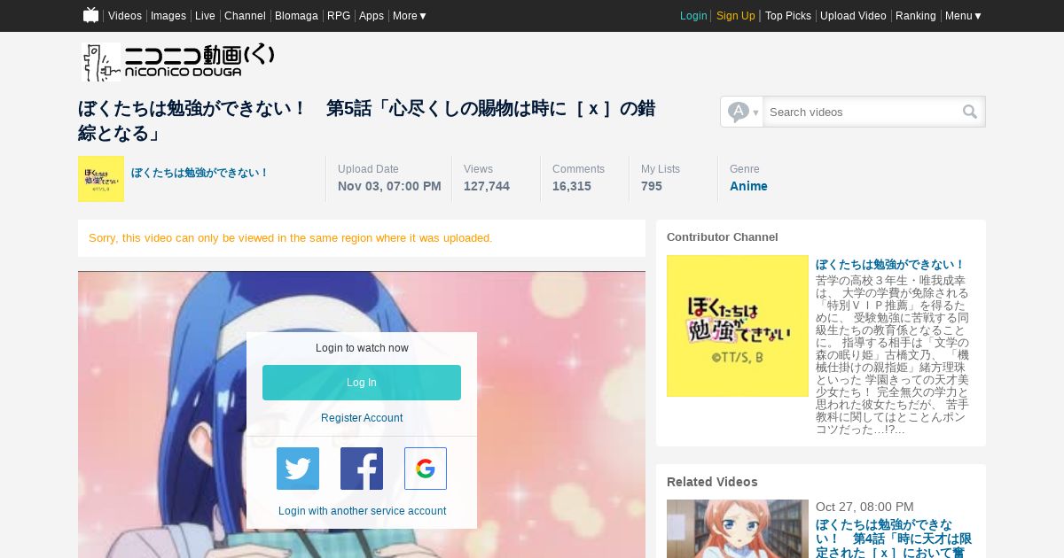
Task: Open Top Picks page
Action: point(788,16)
